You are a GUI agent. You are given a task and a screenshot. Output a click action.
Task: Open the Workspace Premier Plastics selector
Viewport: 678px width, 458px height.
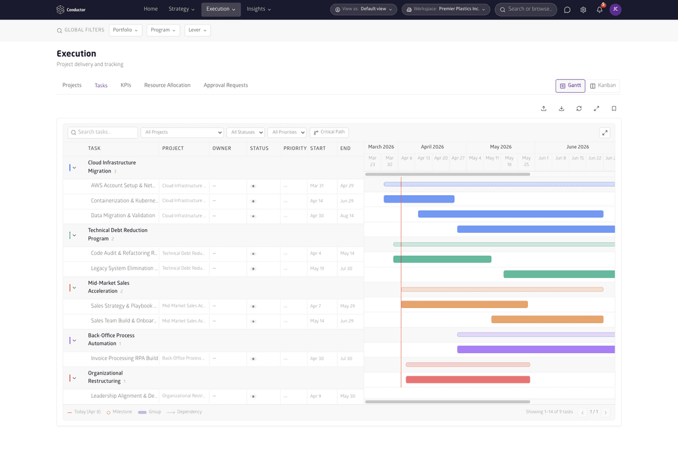point(446,9)
